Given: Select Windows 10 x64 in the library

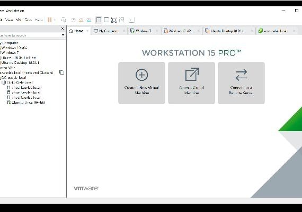Looking at the screenshot, I should click(x=14, y=48).
